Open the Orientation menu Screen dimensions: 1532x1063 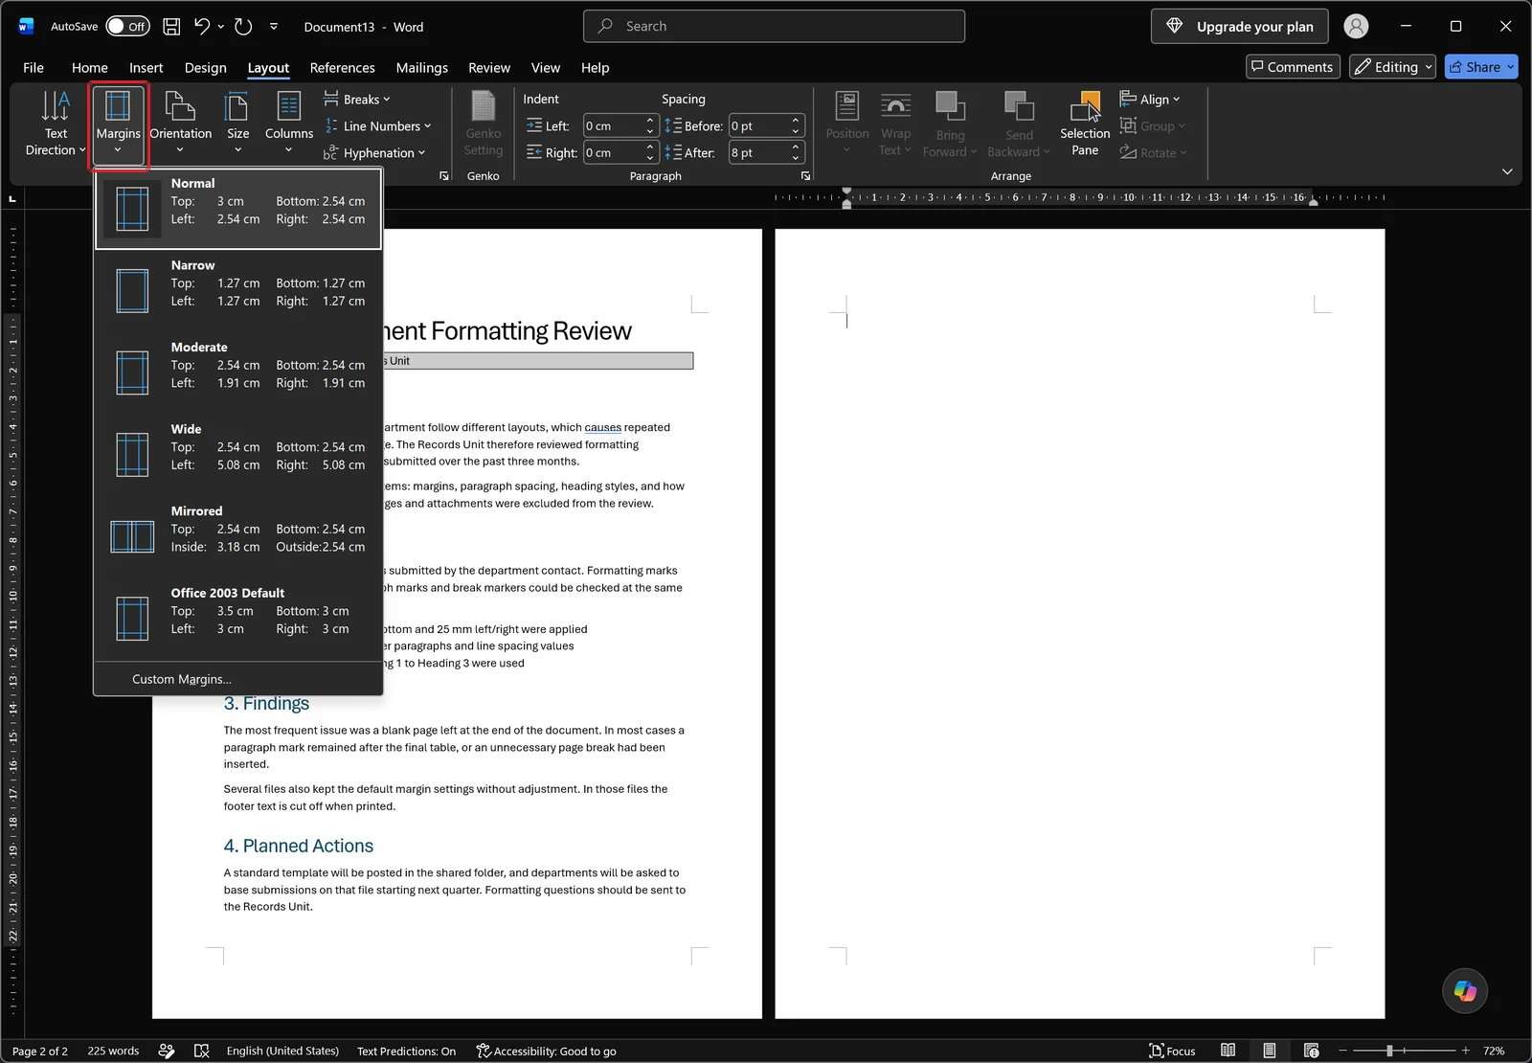point(180,123)
